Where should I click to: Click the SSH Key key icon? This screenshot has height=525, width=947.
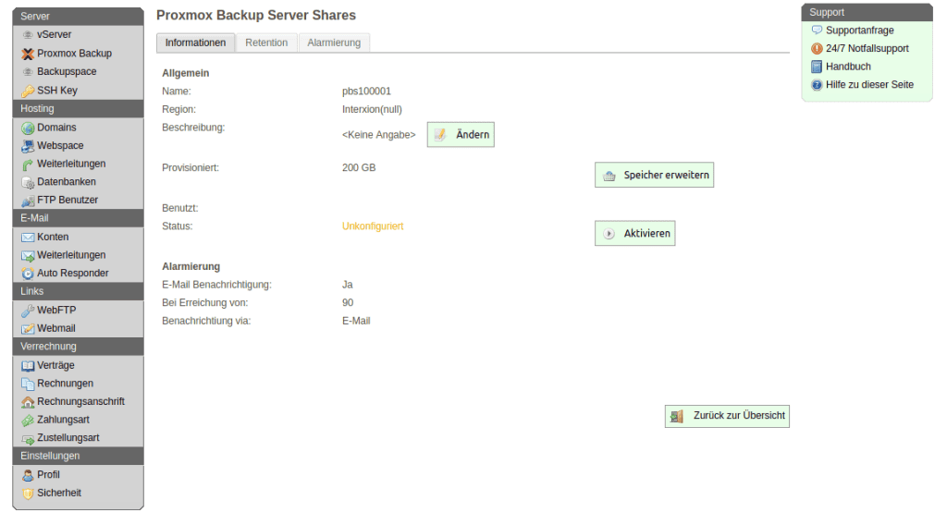[x=28, y=92]
